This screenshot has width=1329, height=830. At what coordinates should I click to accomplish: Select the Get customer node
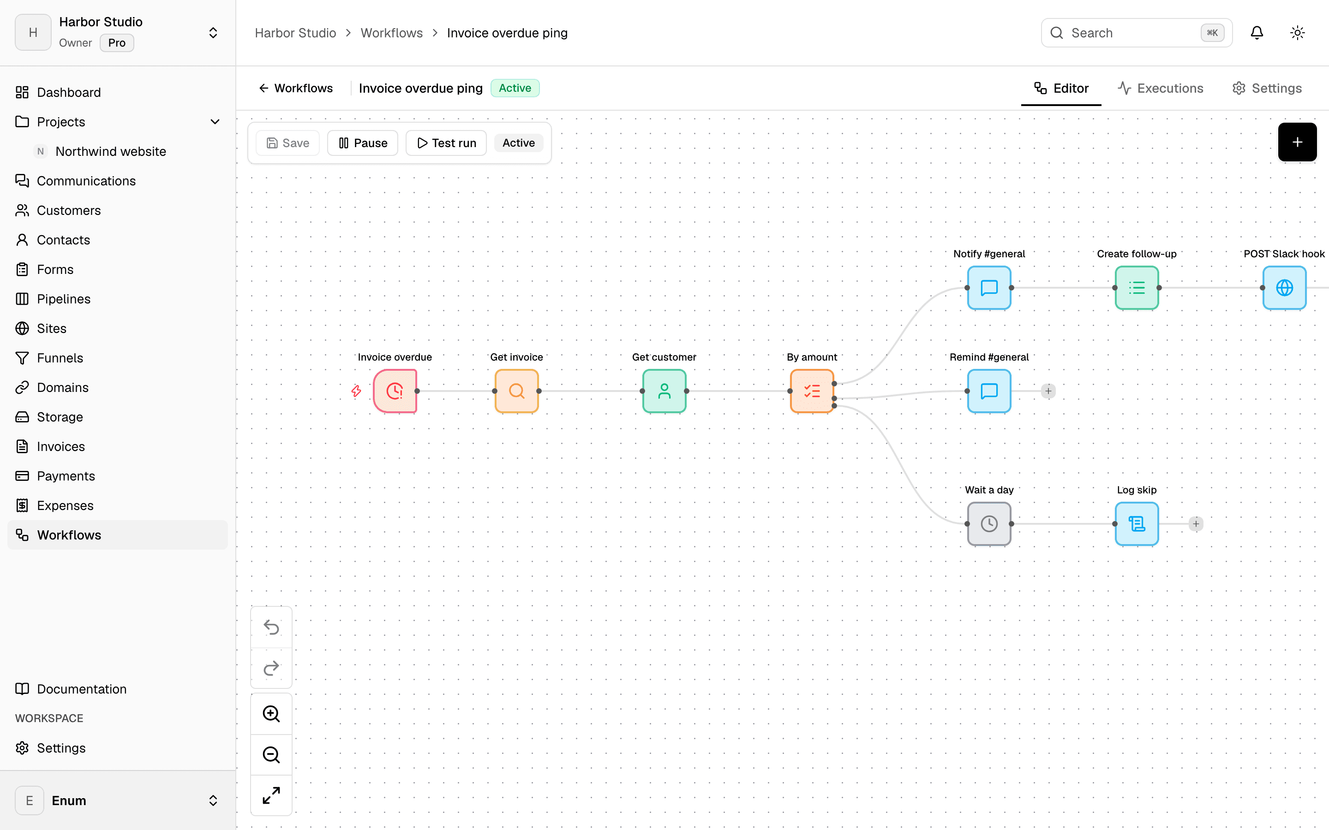click(x=664, y=391)
